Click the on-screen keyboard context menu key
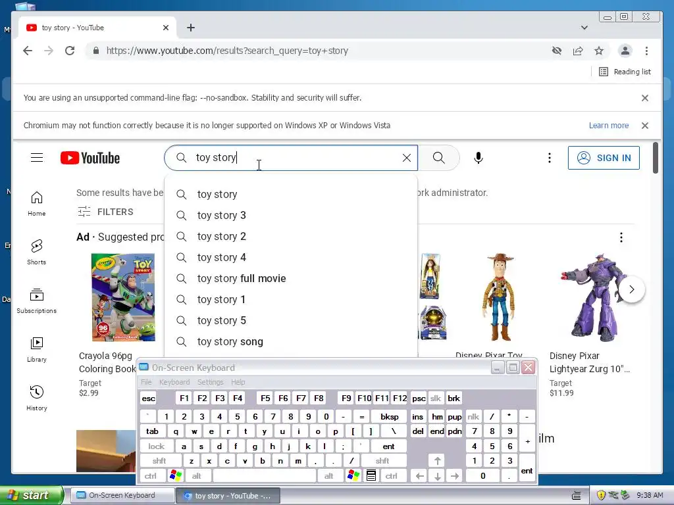Screen dimensions: 674x505 371,476
